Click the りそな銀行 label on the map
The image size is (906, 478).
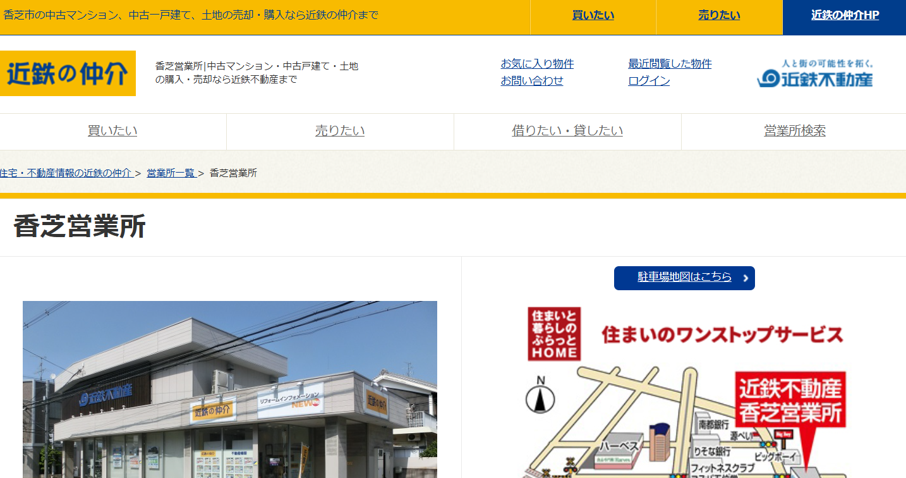[x=712, y=451]
